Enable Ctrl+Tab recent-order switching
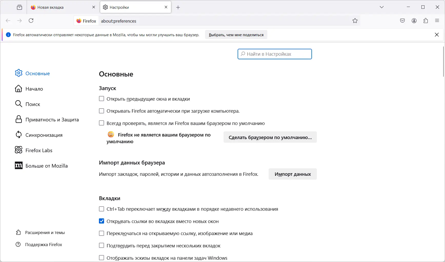445x262 pixels. click(102, 209)
